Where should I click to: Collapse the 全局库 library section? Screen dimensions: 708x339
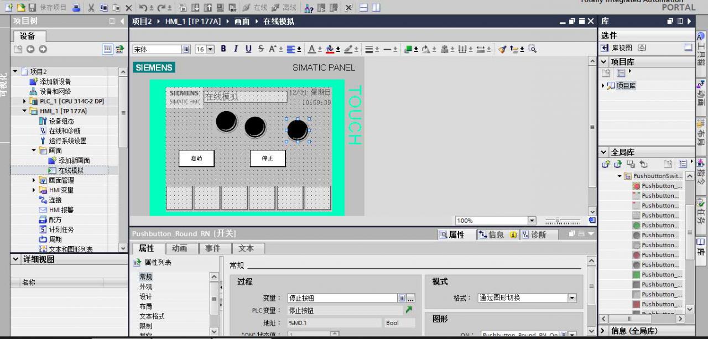click(x=605, y=152)
